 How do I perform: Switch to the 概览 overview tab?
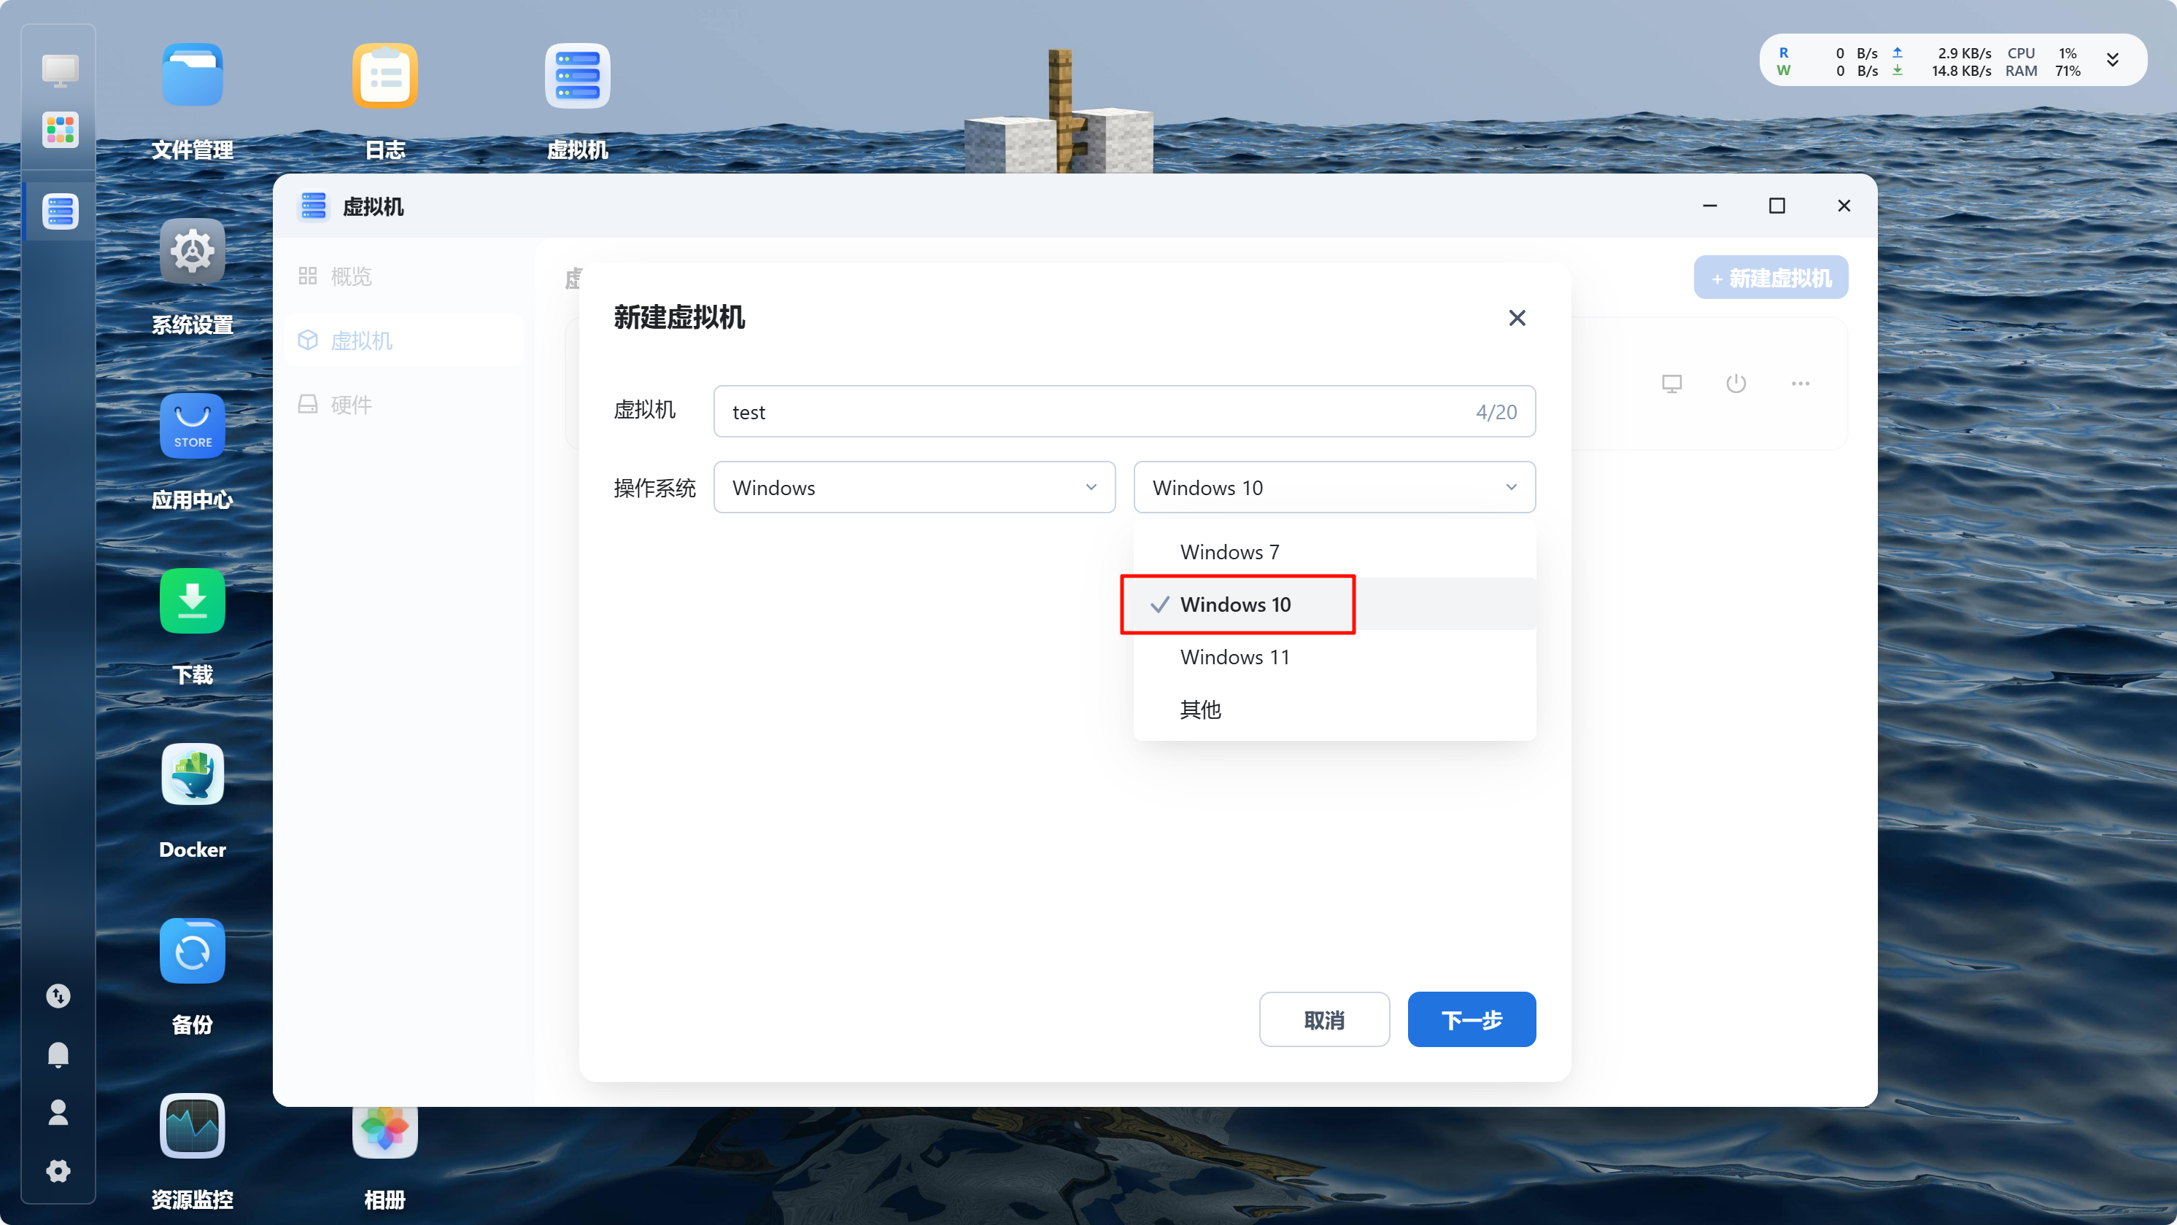(404, 276)
